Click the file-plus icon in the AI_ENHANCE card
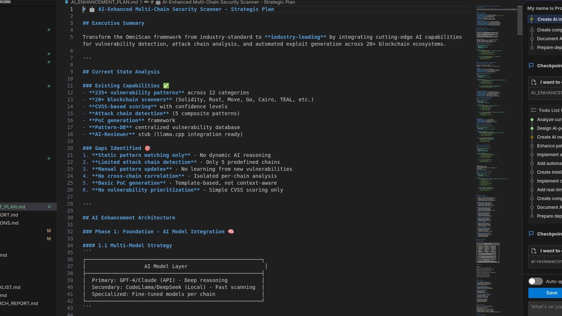Screen dimensions: 562x316 click(x=534, y=82)
